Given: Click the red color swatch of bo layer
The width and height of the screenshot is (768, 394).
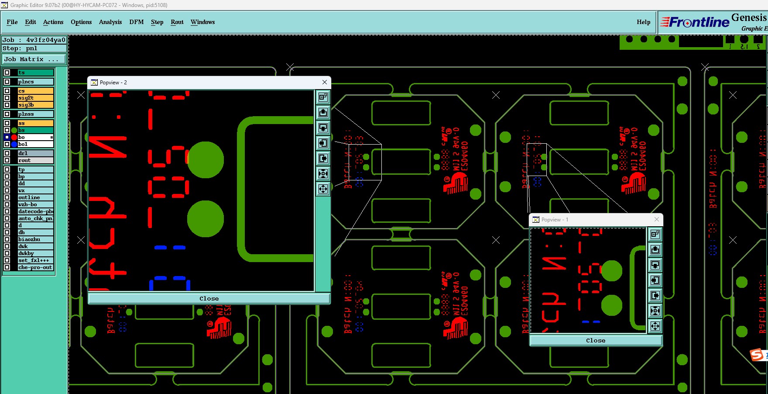Looking at the screenshot, I should (x=14, y=137).
